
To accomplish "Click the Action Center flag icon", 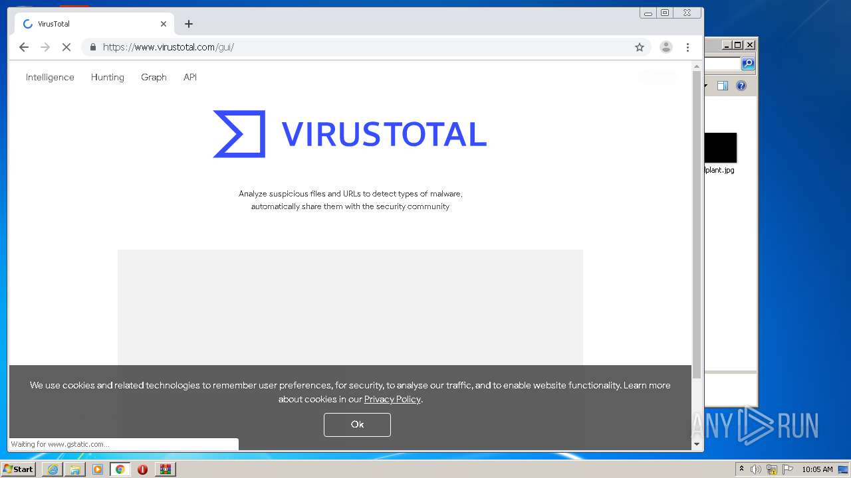I will pos(788,469).
